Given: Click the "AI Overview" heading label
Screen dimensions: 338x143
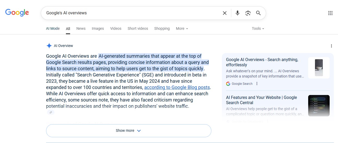Looking at the screenshot, I should (x=63, y=46).
